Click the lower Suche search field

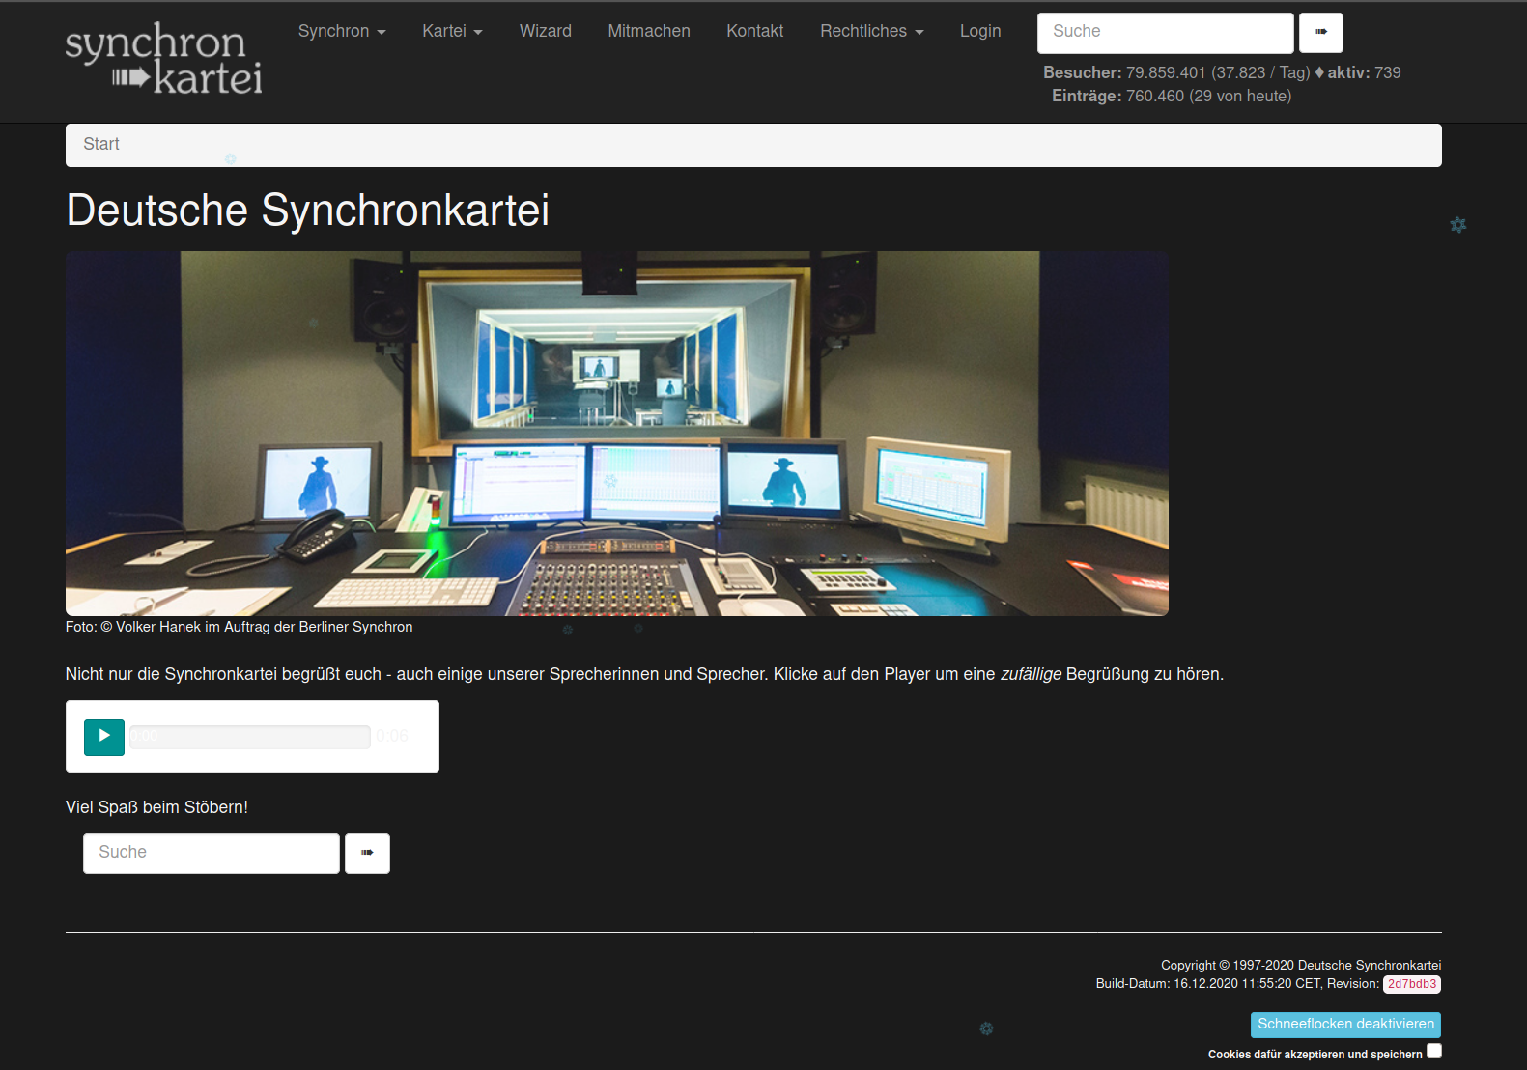[212, 854]
